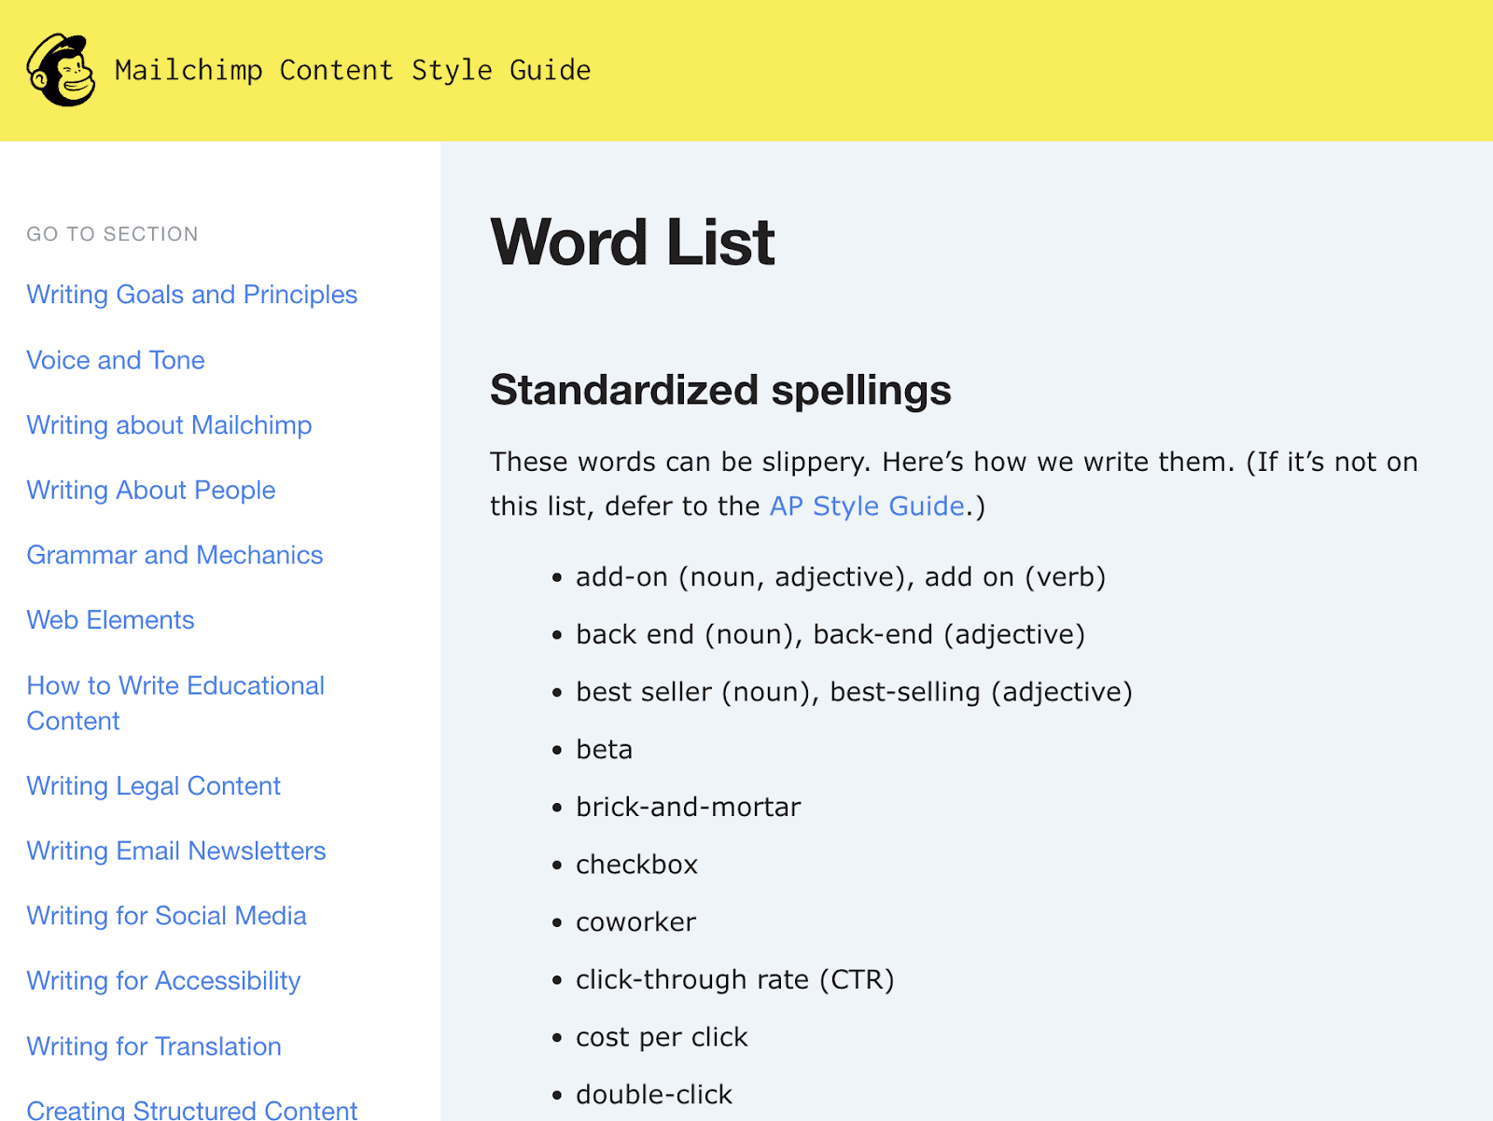Open the Voice and Tone section

116,360
